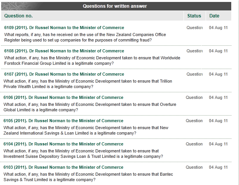
Task: Click the Bantec Savings & Trust question text
Action: point(88,177)
